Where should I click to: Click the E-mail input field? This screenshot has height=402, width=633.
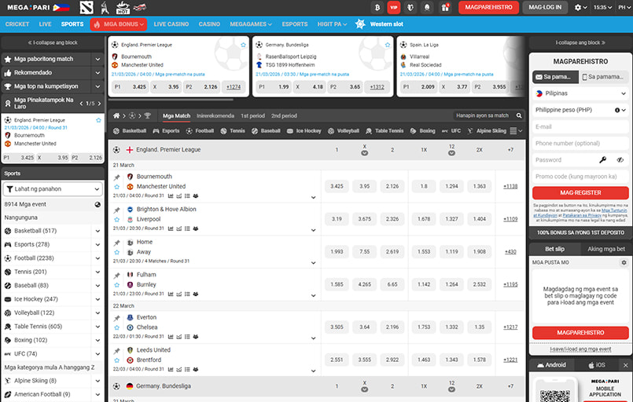pyautogui.click(x=580, y=126)
